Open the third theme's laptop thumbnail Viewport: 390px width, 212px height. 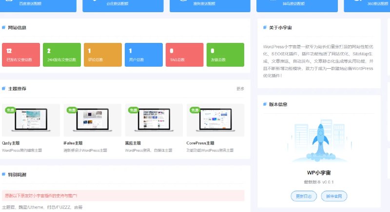[154, 120]
